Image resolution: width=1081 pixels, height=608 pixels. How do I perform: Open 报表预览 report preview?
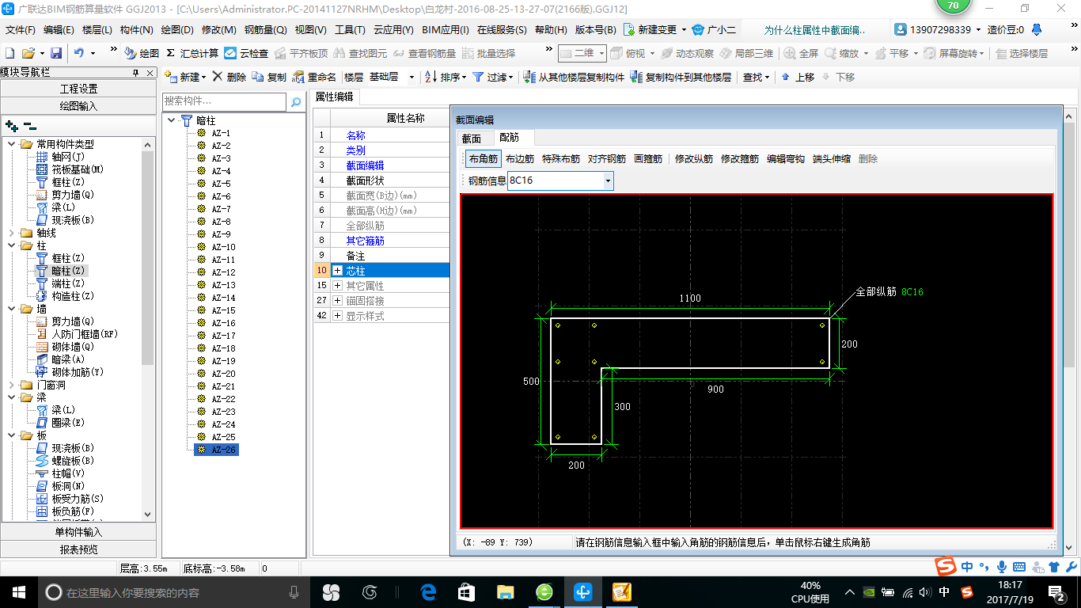pyautogui.click(x=78, y=549)
